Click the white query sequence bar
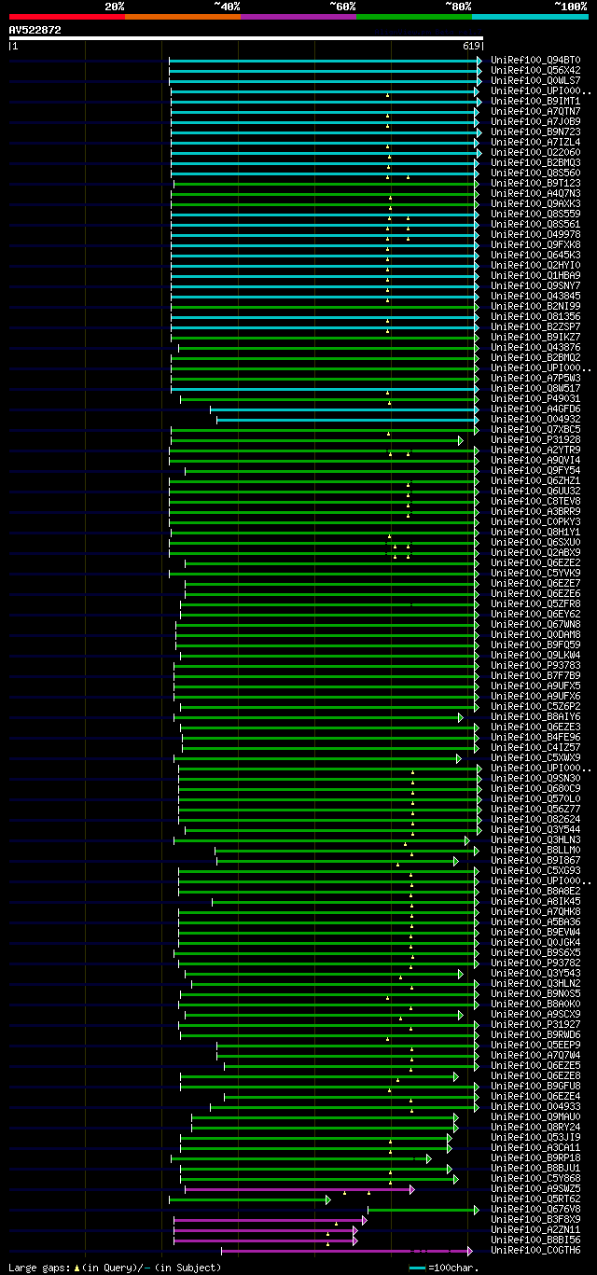Viewport: 597px width, 1275px height. tap(246, 38)
